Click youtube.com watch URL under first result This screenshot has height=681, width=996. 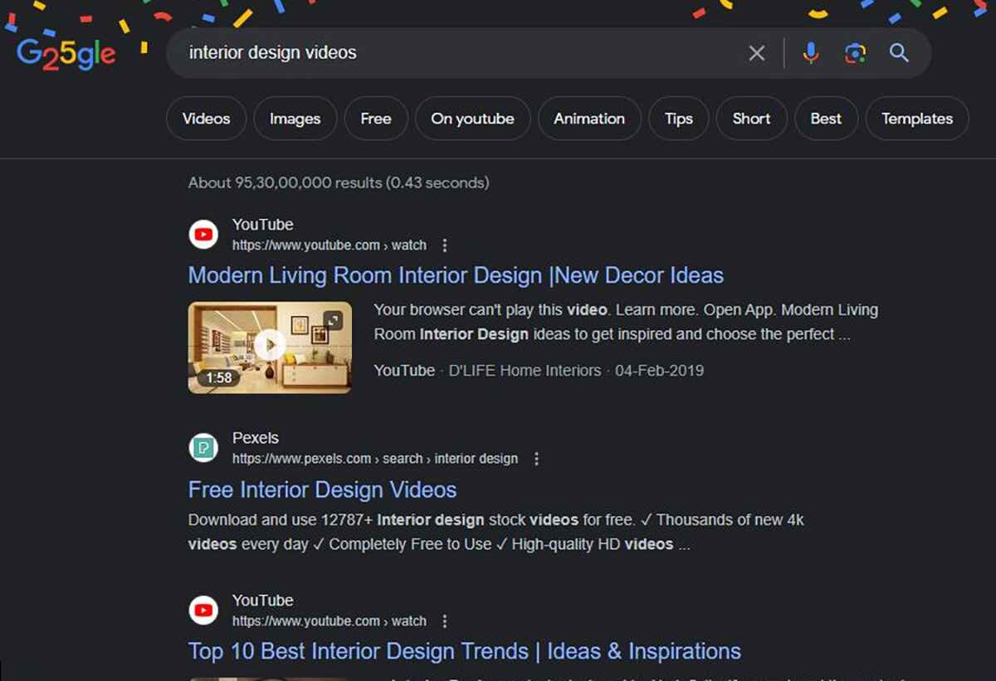click(x=330, y=246)
